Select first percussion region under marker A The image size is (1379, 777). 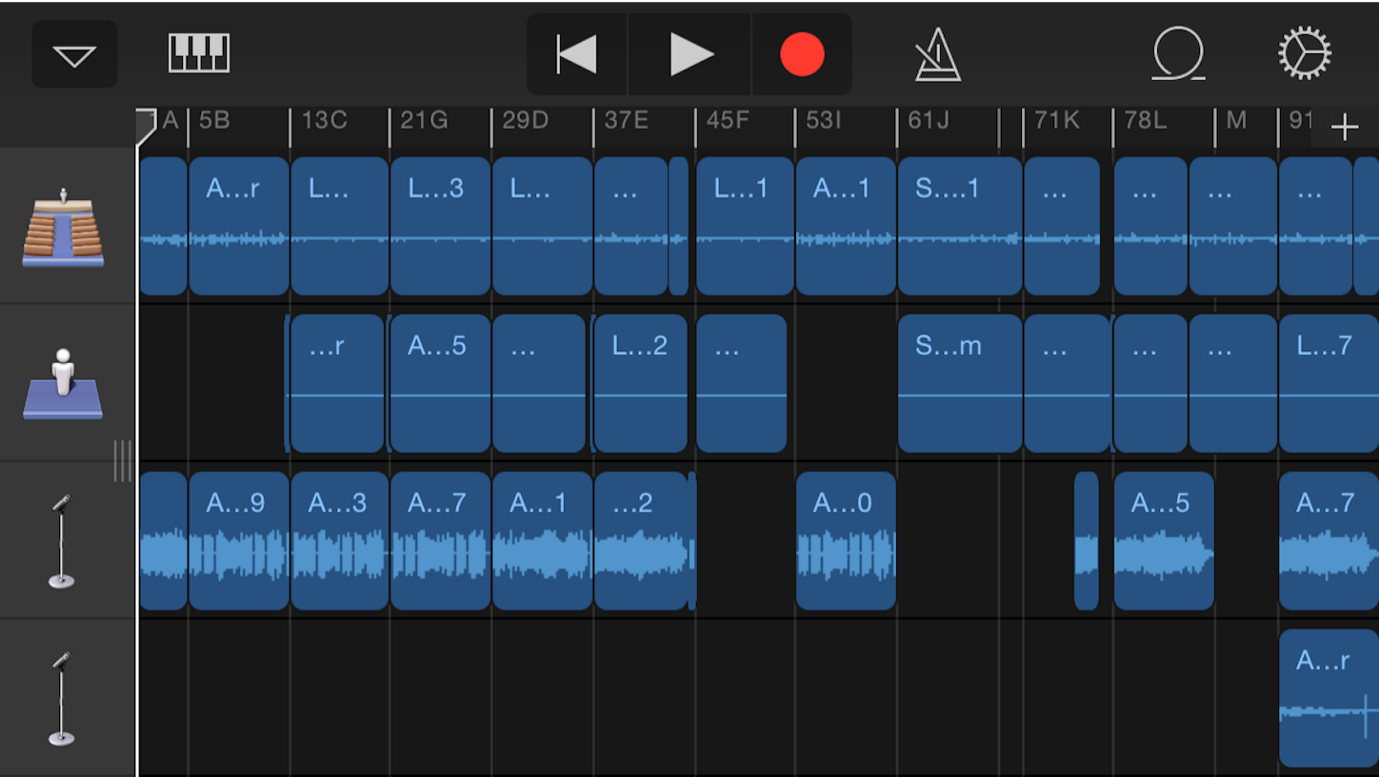(163, 227)
